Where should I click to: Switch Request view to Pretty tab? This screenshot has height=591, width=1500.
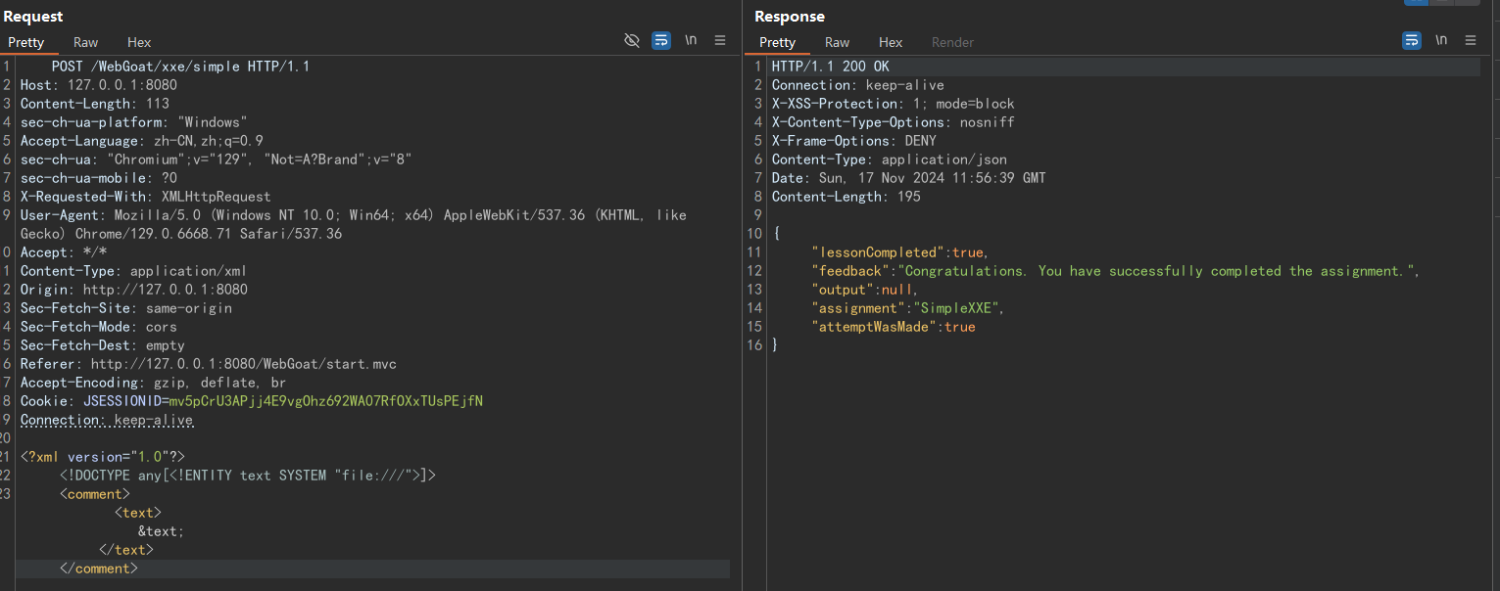coord(26,42)
